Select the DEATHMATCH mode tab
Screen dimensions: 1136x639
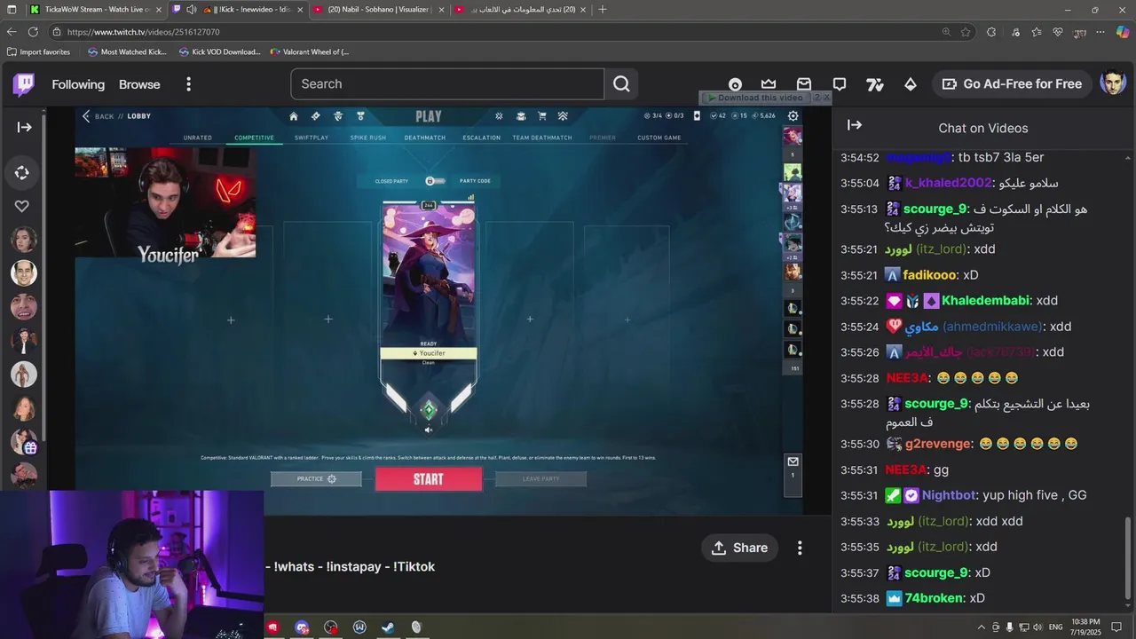click(x=424, y=138)
